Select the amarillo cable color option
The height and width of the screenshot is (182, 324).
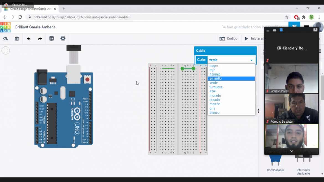(x=215, y=78)
